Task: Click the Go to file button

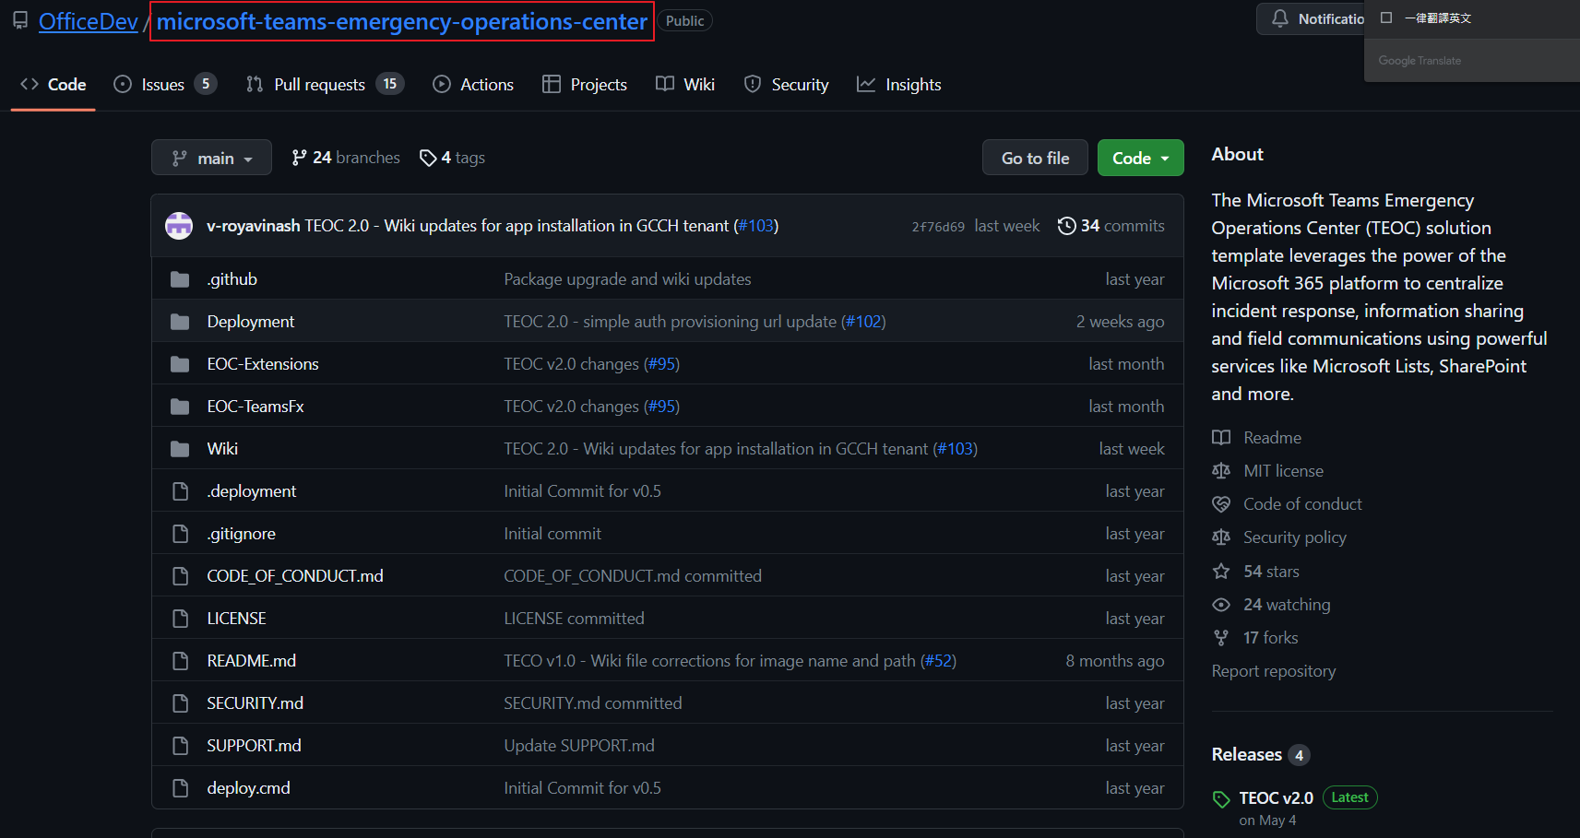Action: click(1035, 158)
